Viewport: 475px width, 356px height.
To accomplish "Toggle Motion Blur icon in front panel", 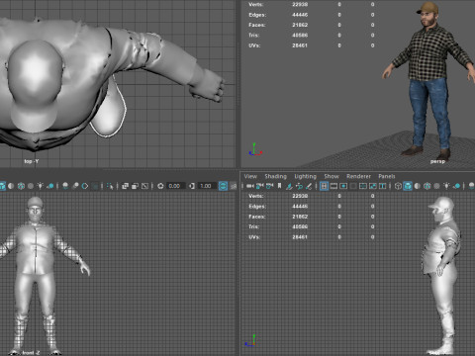I will [75, 186].
